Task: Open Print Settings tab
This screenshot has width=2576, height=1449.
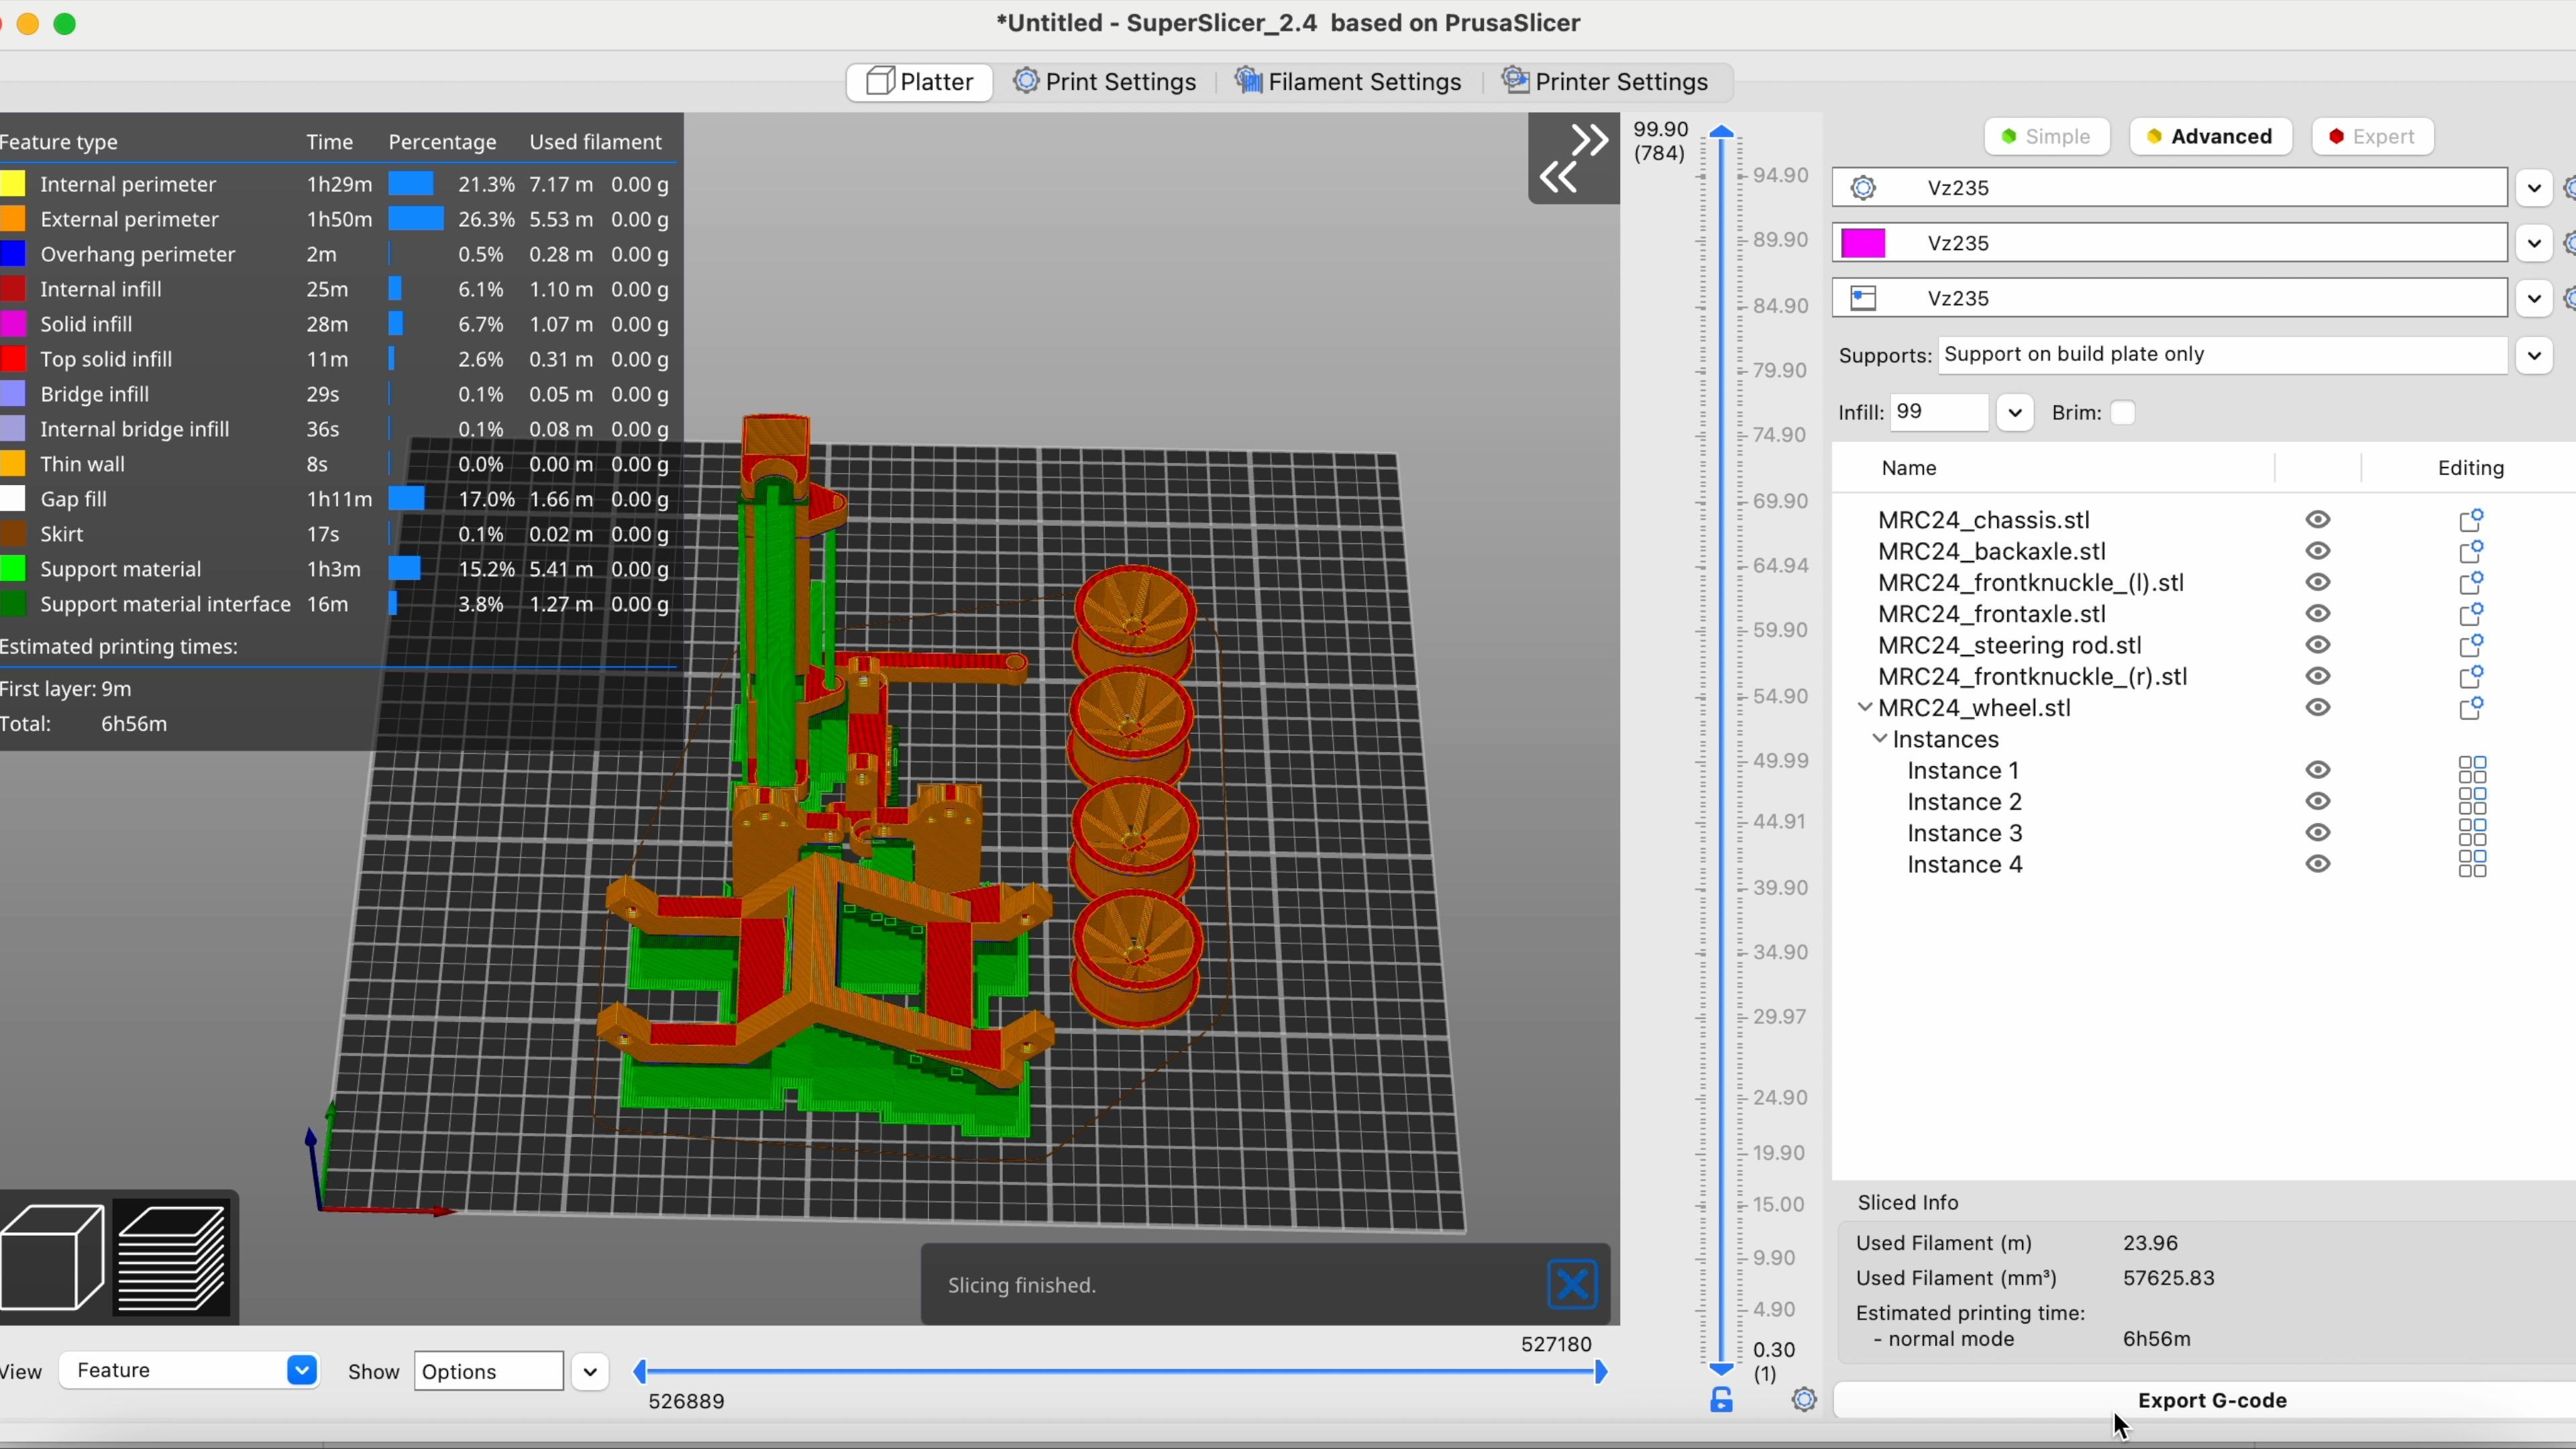Action: tap(1104, 82)
